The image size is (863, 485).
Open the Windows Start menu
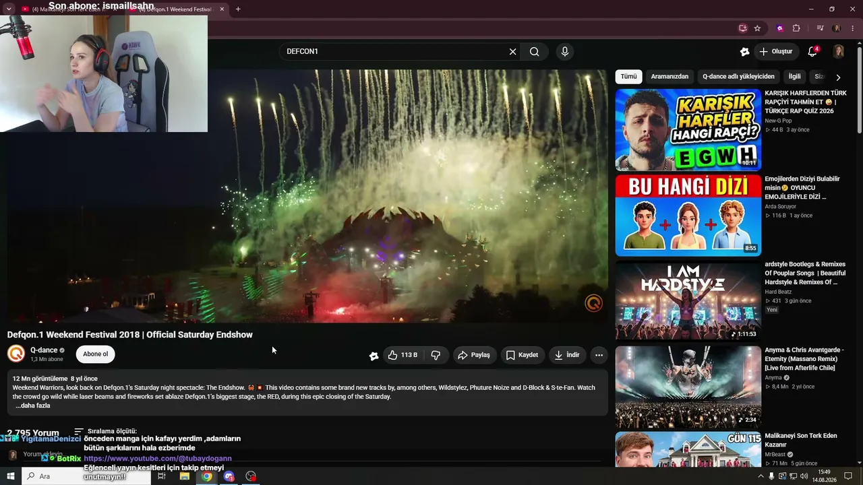click(10, 476)
